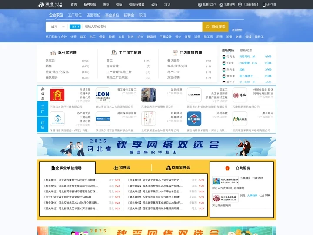Open the 北京良策鑫业会计 license thumbnail
Viewport: 313px width, 235px height.
coord(149,119)
